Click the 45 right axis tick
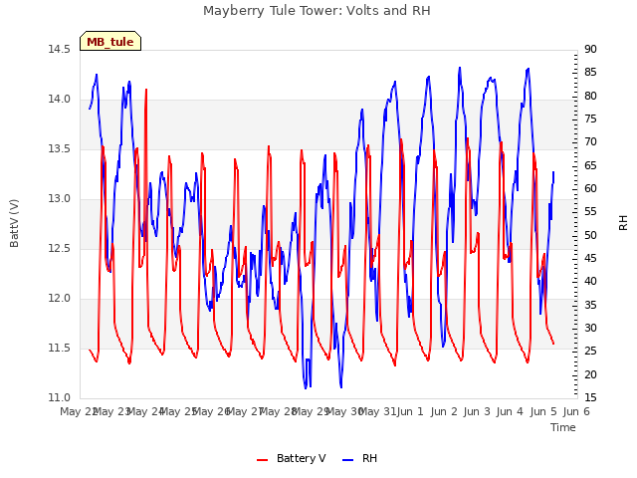Screen dimensions: 637x478 click(x=590, y=259)
